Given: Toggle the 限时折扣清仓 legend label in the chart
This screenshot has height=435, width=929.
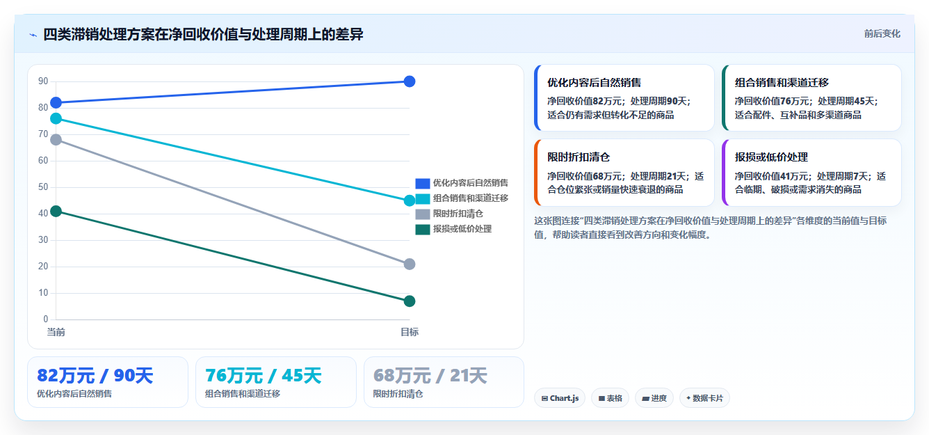Looking at the screenshot, I should 458,214.
